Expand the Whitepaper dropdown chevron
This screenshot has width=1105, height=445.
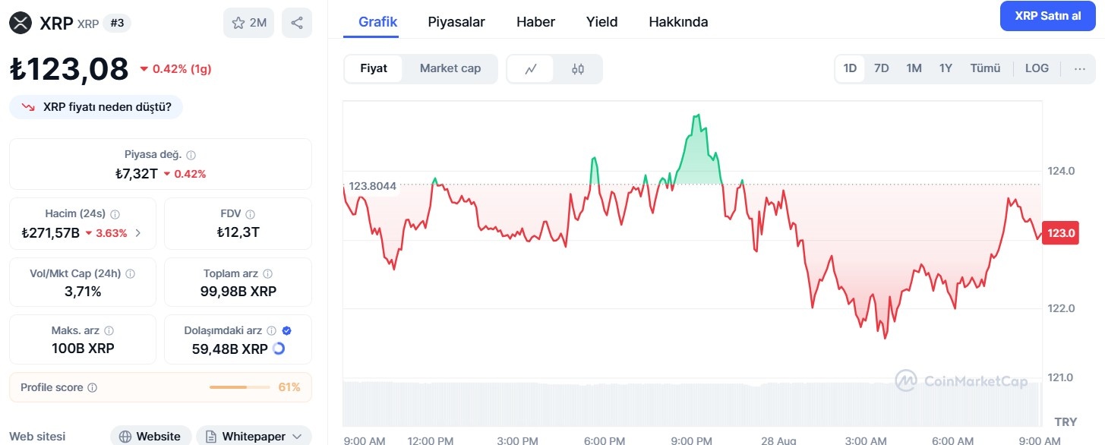coord(297,437)
